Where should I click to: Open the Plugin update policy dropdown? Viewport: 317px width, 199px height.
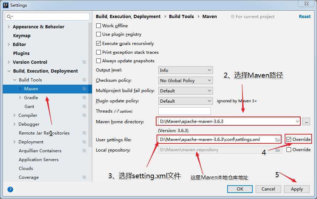[185, 101]
